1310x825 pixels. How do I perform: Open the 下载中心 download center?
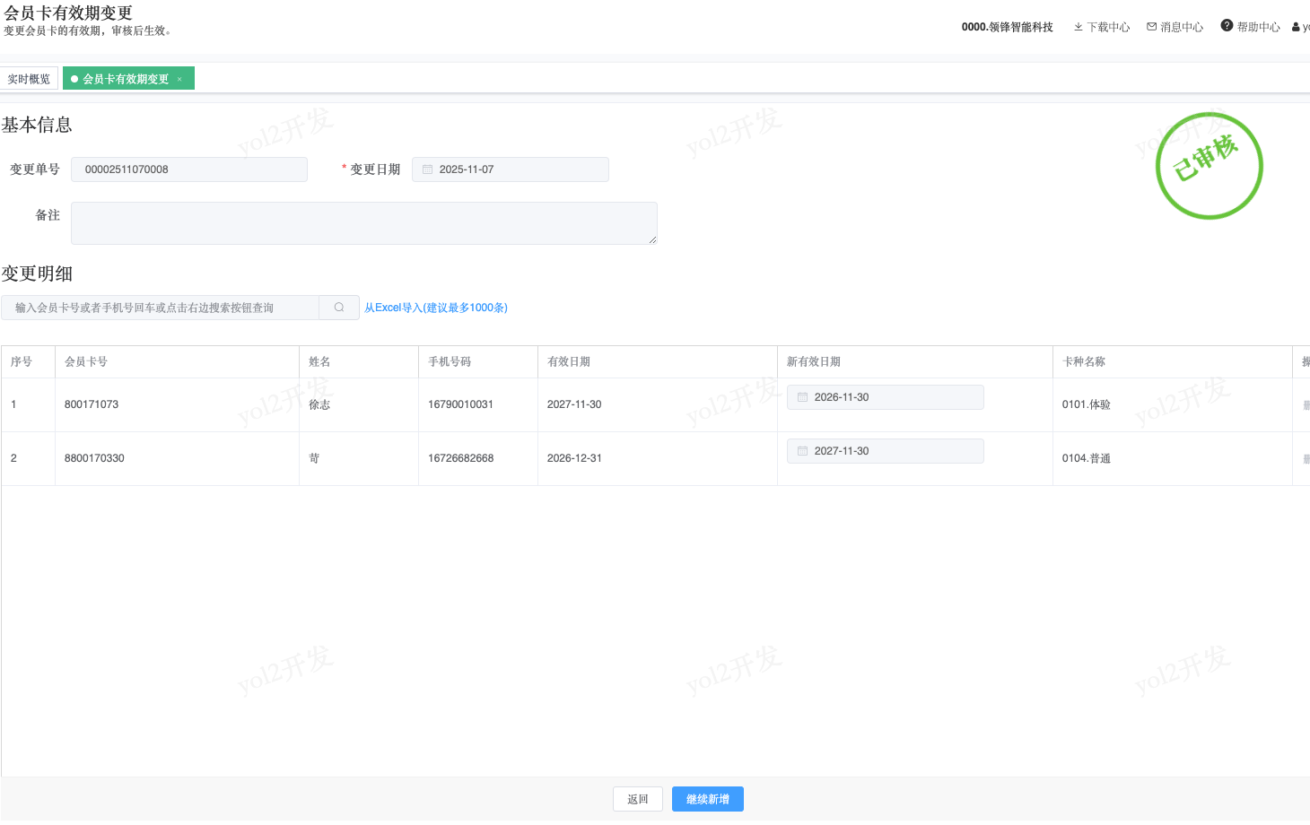click(x=1102, y=27)
